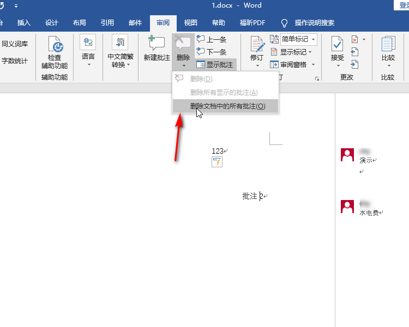
Task: Click the lightbulb icon beside search
Action: [284, 23]
